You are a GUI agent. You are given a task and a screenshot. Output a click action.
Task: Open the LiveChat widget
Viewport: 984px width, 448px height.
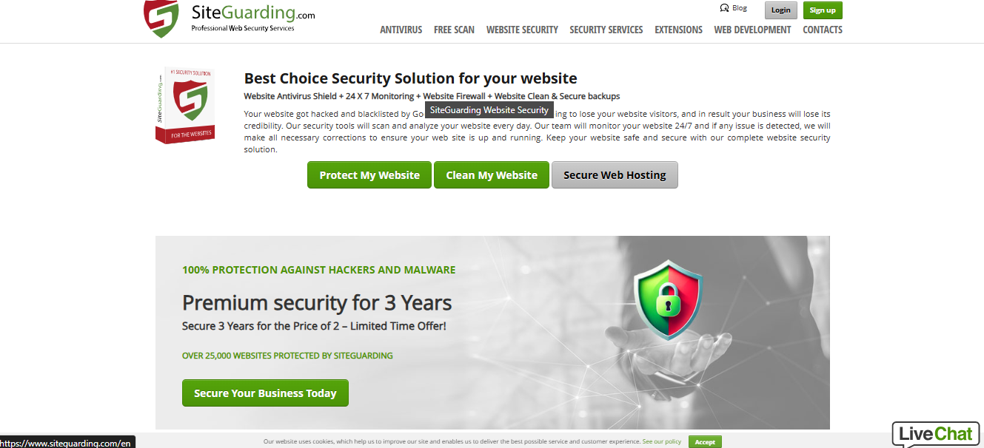click(937, 434)
